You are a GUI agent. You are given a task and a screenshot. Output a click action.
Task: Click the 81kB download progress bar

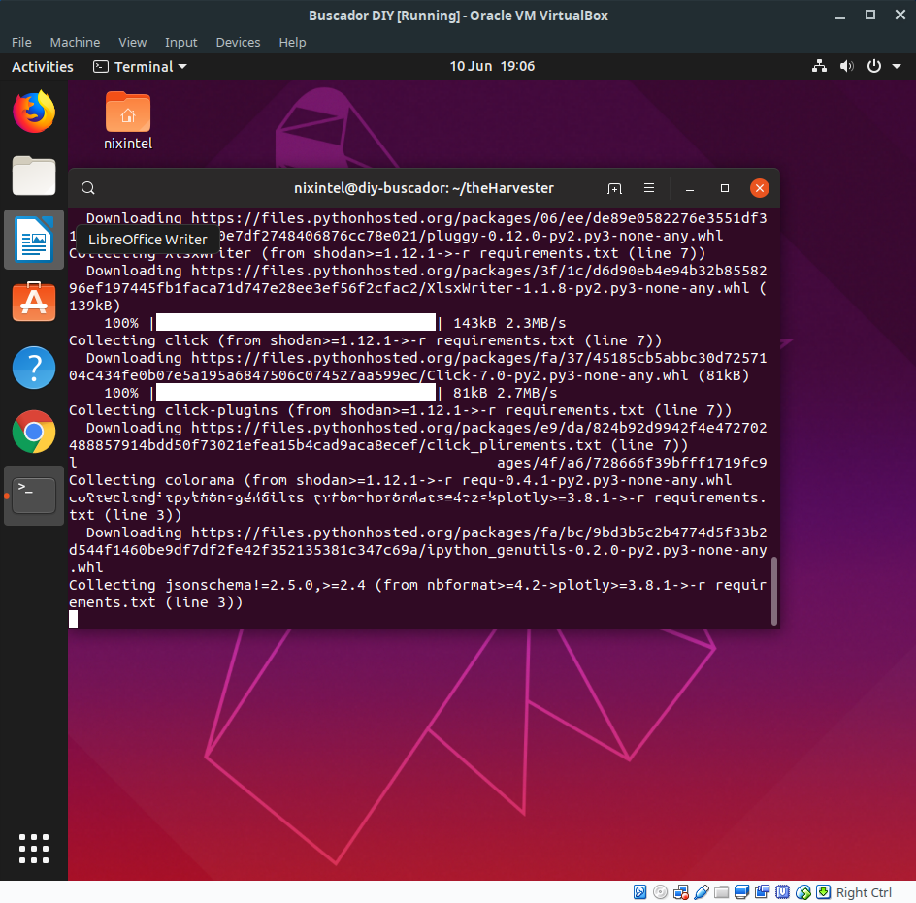pyautogui.click(x=296, y=393)
